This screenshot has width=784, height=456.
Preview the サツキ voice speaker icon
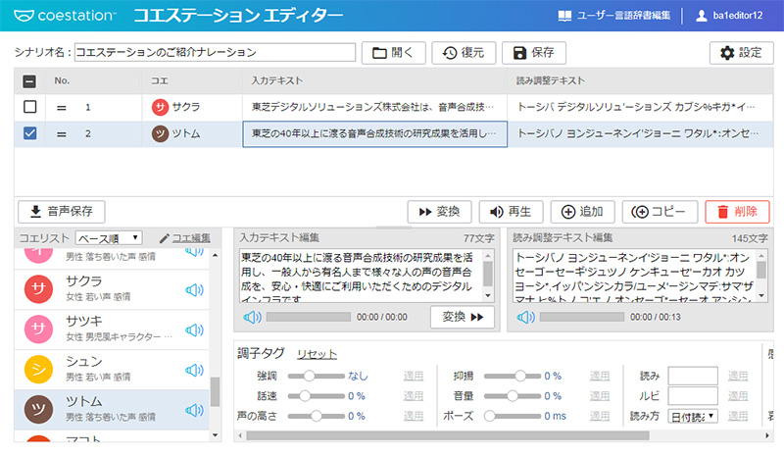click(x=194, y=329)
